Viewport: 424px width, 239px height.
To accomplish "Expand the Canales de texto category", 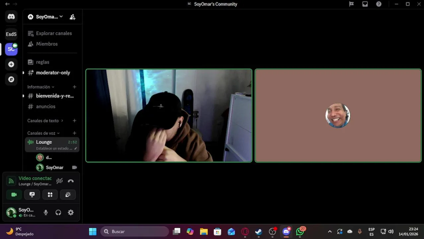I will pos(45,121).
